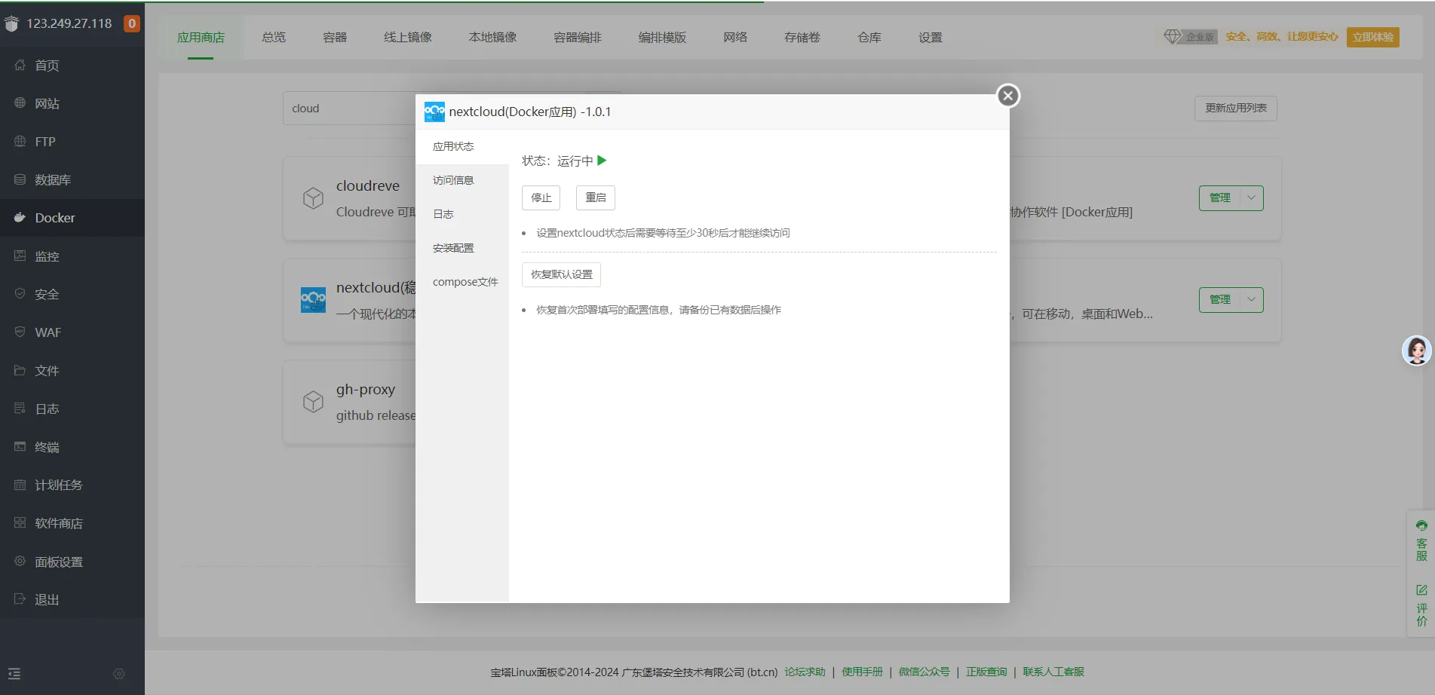Open the 网络 tab
1435x695 pixels.
[735, 37]
